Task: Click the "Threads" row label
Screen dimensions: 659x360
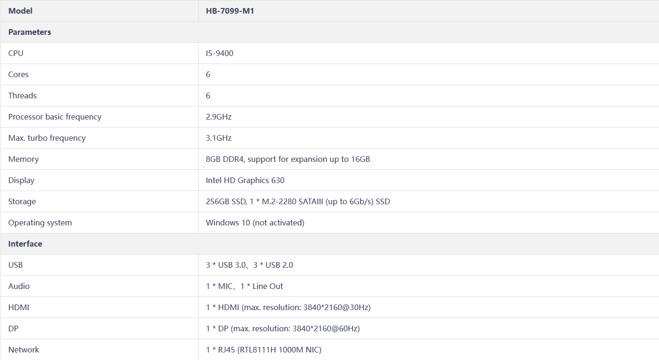Action: [22, 96]
